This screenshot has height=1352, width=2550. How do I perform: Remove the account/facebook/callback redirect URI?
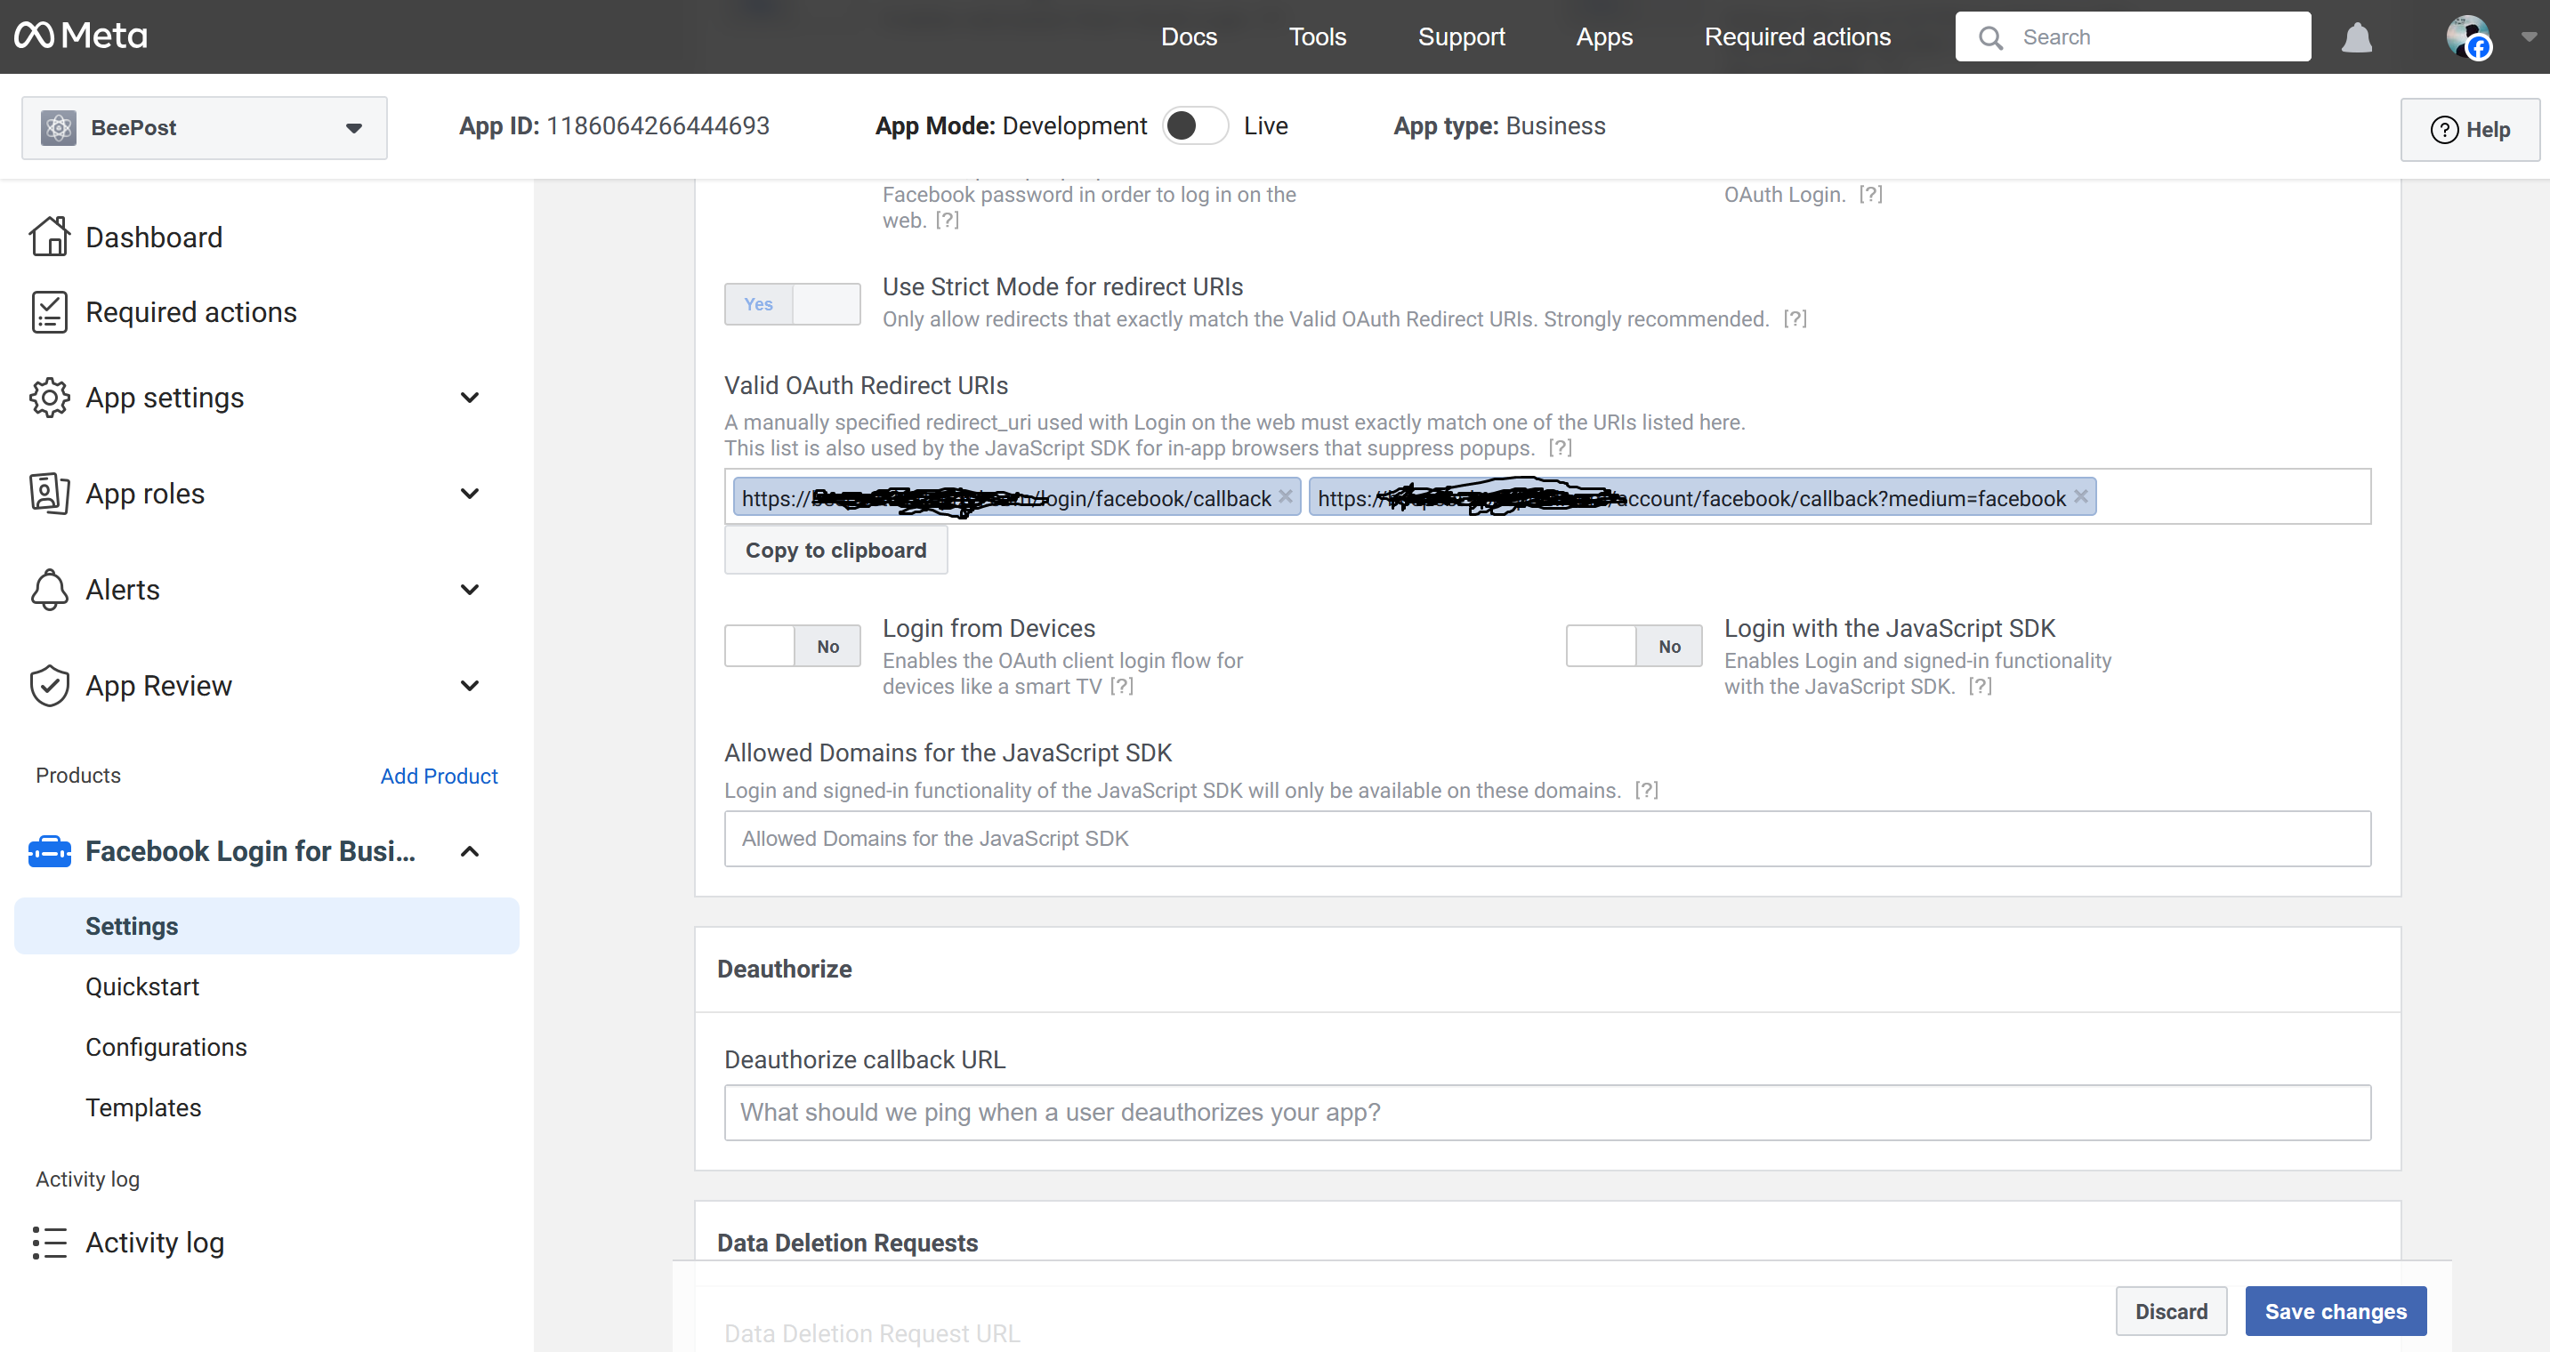point(2081,497)
